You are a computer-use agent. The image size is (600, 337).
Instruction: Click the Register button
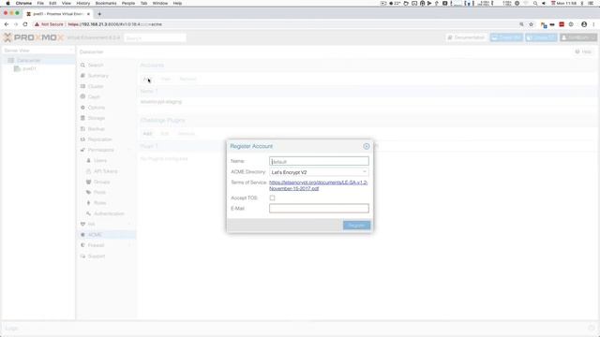coord(356,226)
